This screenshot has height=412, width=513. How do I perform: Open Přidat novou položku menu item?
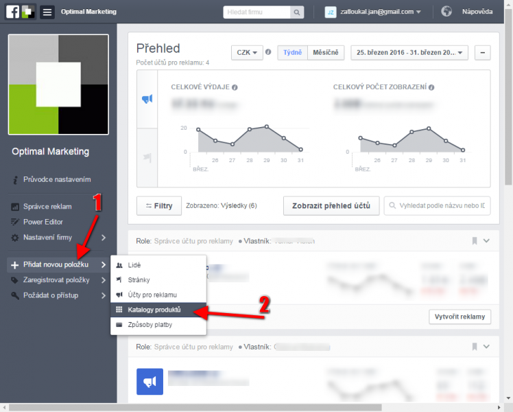(x=58, y=264)
